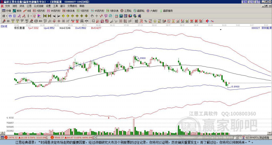Select the hand pan tool

point(92,16)
